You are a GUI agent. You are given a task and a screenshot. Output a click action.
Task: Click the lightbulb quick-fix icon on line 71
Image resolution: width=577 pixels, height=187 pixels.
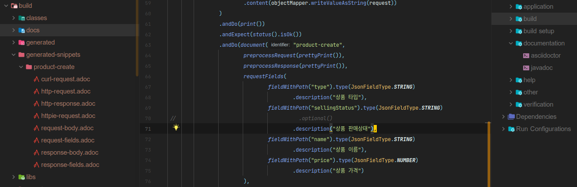pos(176,128)
